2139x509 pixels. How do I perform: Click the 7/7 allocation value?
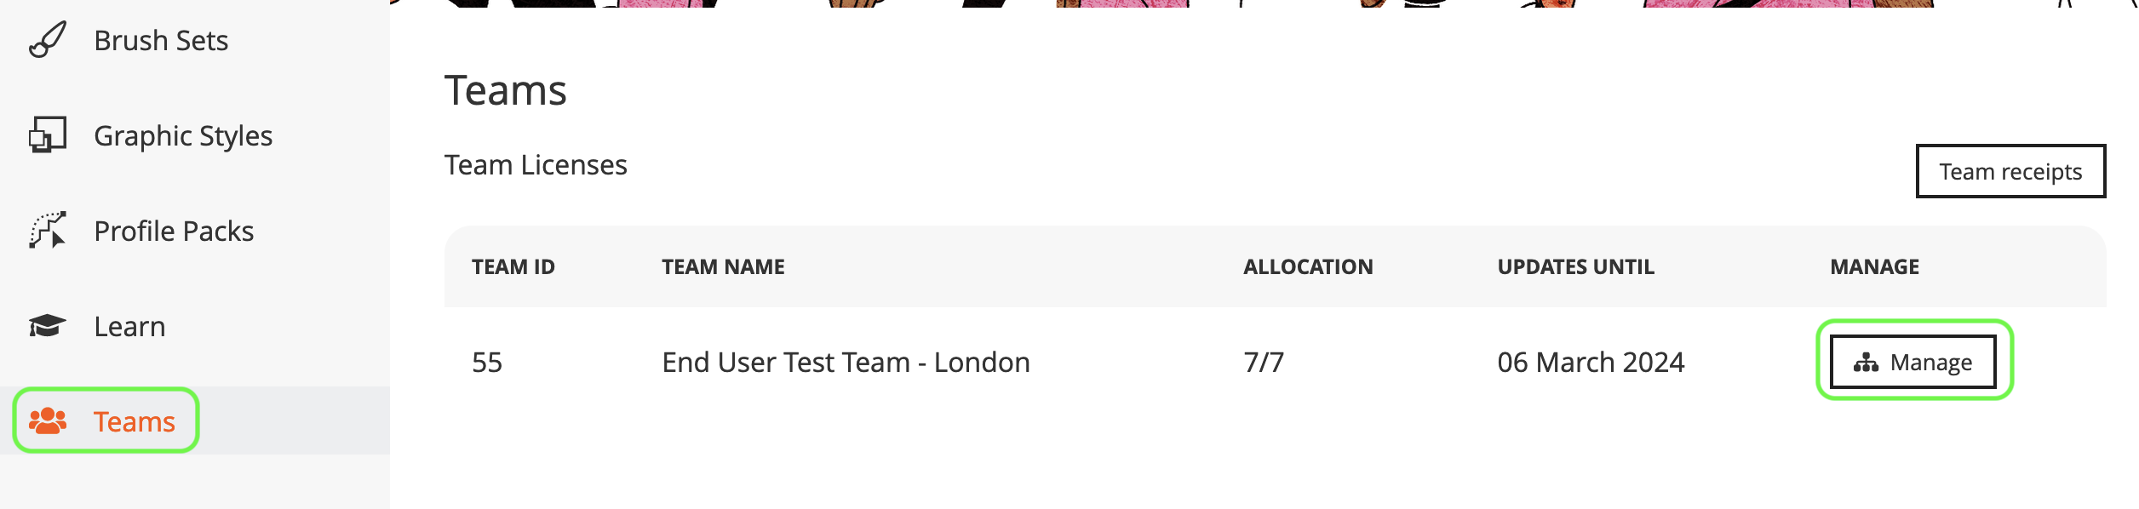[1264, 363]
